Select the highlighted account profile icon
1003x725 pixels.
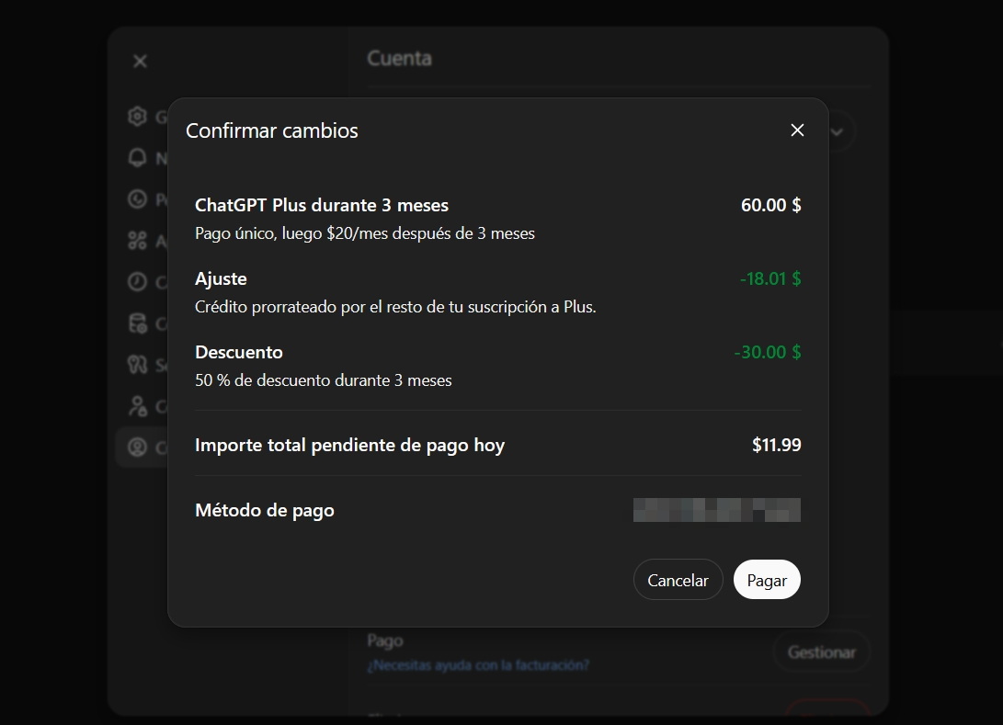[138, 447]
